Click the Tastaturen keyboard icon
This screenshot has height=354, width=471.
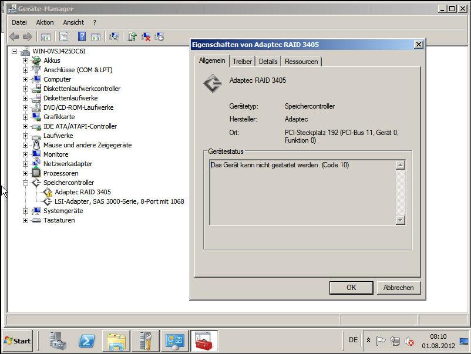(36, 220)
